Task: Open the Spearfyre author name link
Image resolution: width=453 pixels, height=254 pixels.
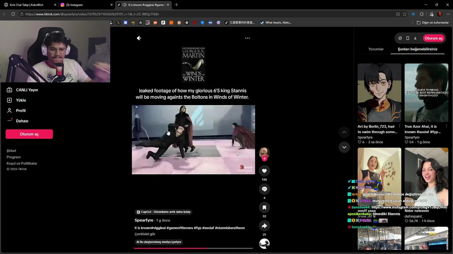Action: [144, 220]
